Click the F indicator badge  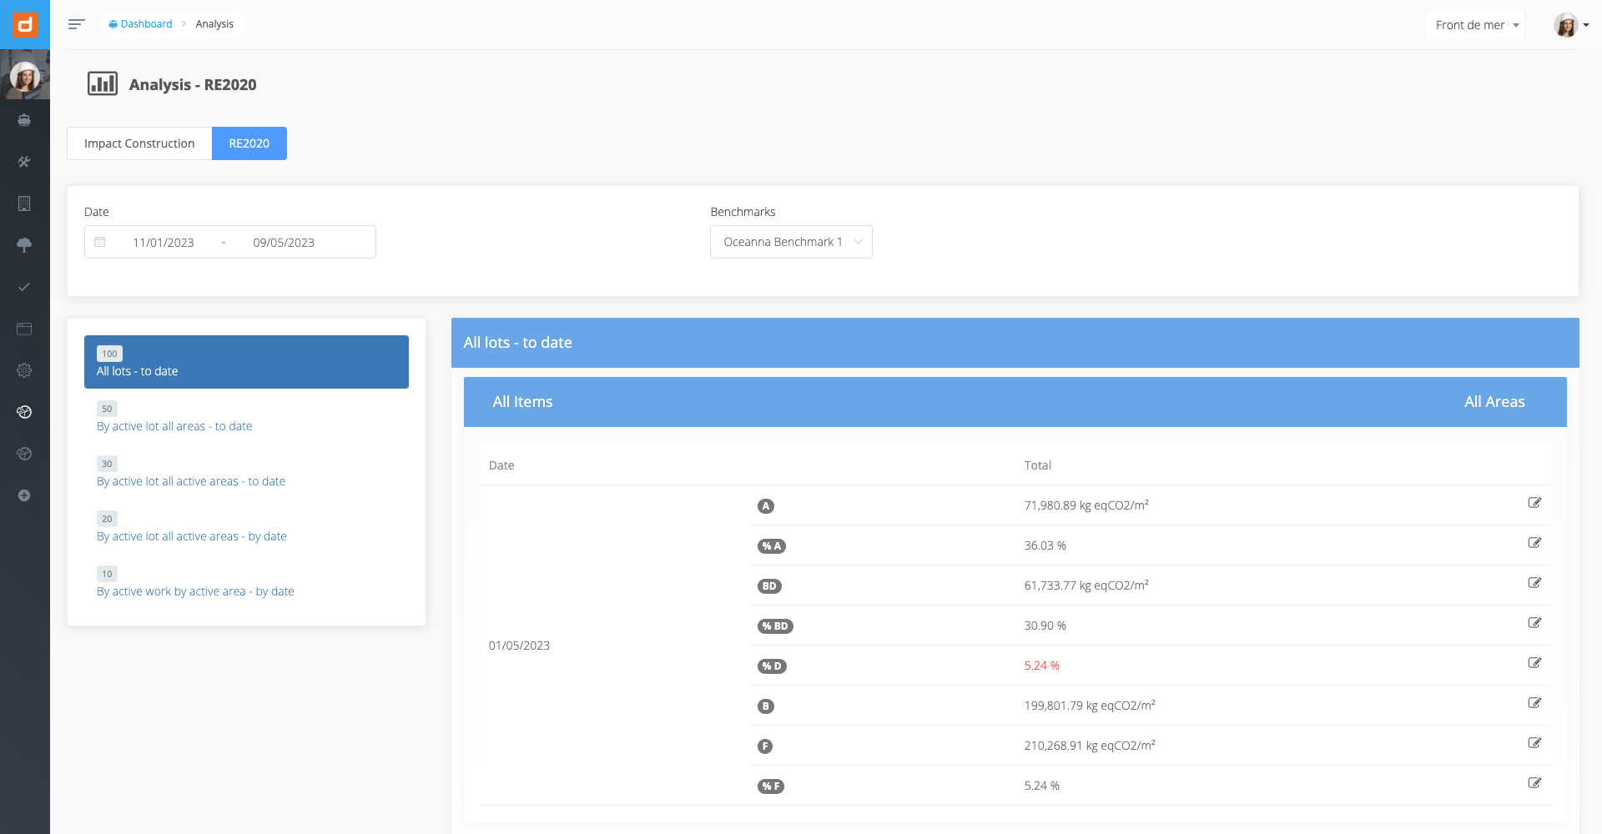coord(765,746)
